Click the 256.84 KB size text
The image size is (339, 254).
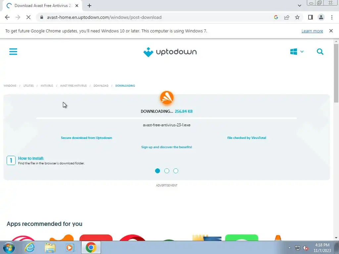(x=183, y=111)
